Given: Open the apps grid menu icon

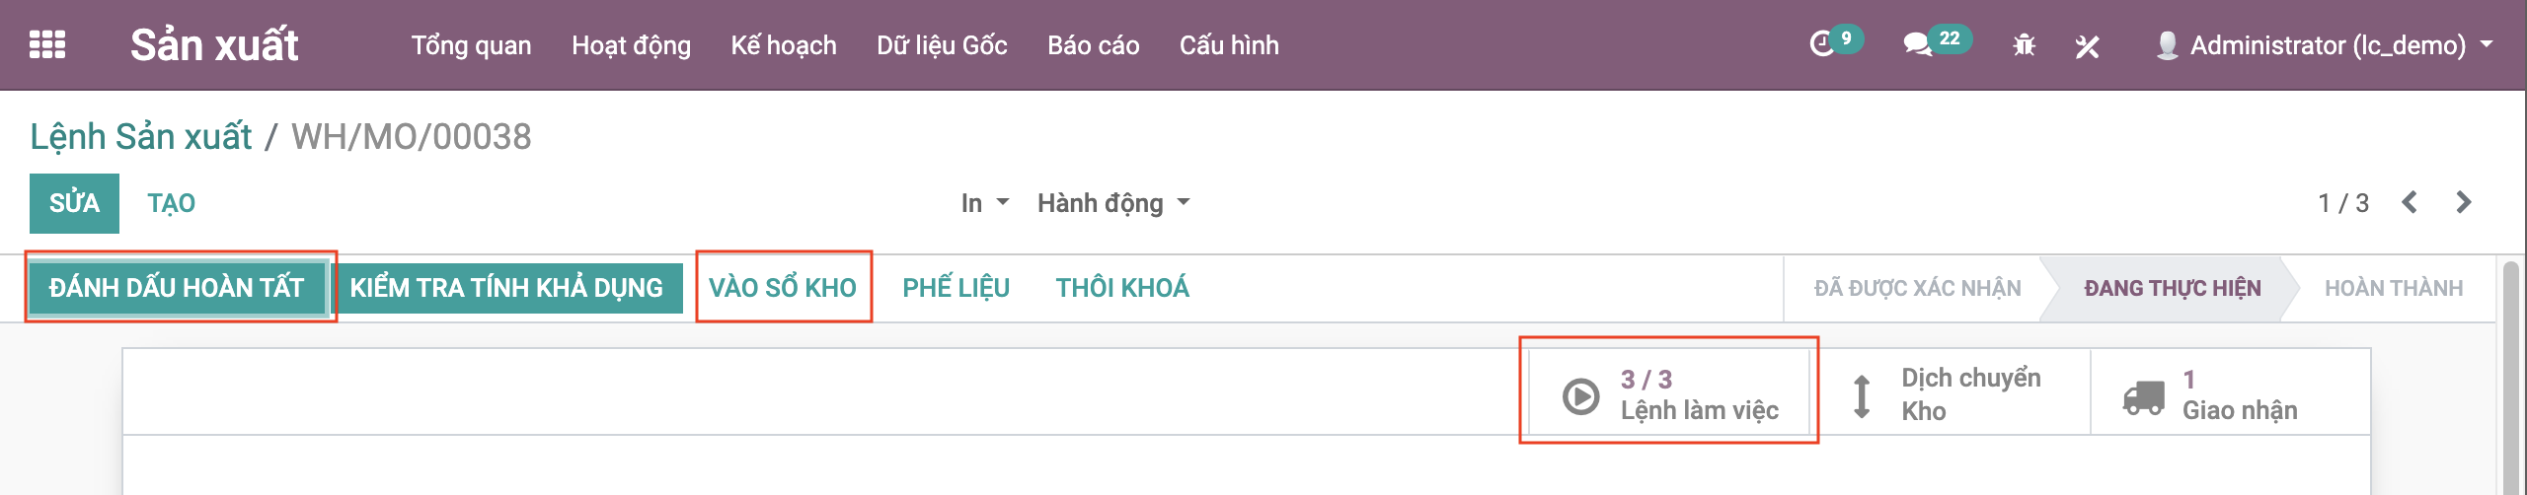Looking at the screenshot, I should [47, 44].
